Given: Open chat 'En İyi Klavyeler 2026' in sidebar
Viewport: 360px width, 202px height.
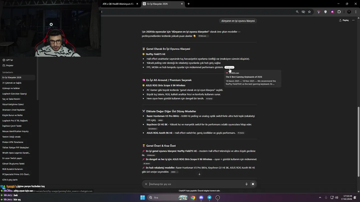Looking at the screenshot, I should click(18, 77).
